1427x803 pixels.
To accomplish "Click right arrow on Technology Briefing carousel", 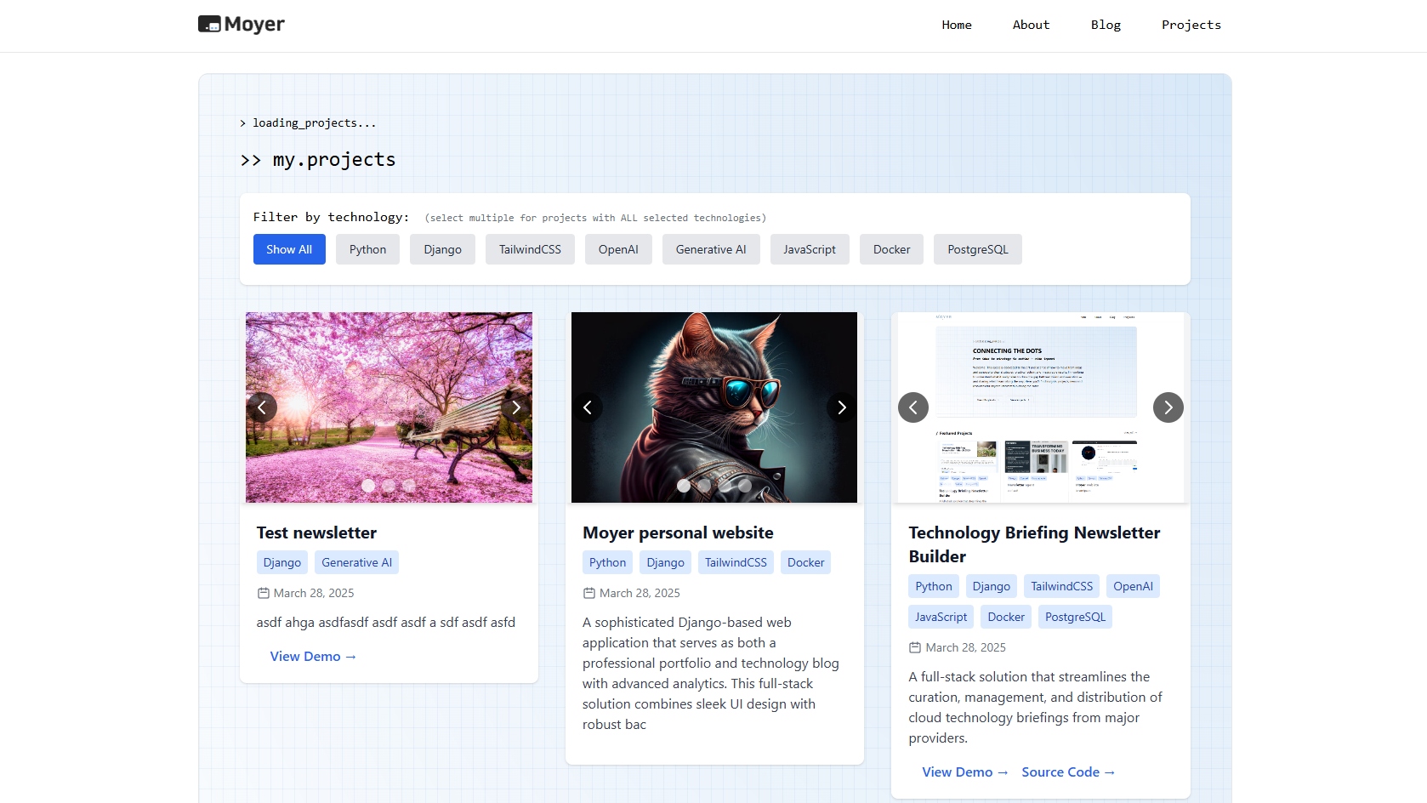I will (x=1168, y=407).
